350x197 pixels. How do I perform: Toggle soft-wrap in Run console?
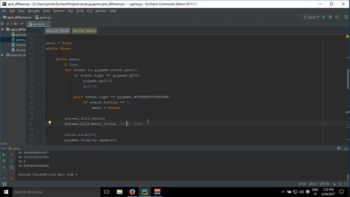pyautogui.click(x=11, y=167)
